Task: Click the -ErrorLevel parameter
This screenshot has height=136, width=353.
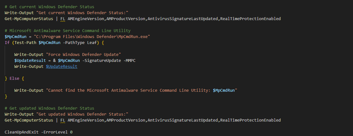Action: [x=54, y=132]
